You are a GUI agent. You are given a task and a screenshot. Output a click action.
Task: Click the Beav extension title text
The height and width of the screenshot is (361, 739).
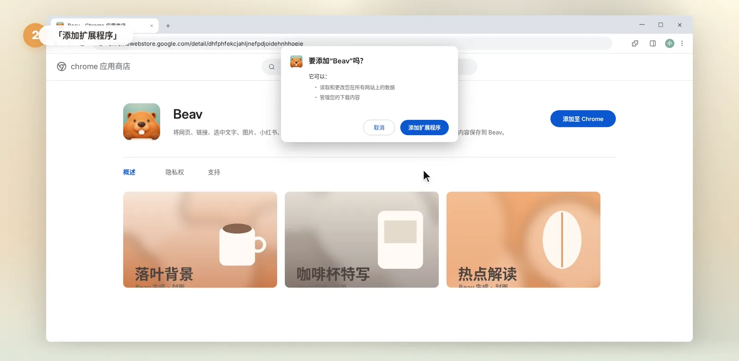[x=188, y=114]
